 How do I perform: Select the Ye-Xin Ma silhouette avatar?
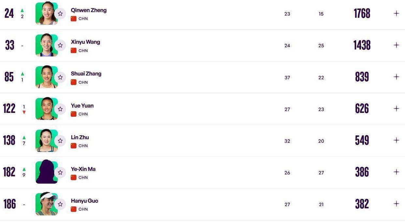coord(46,172)
